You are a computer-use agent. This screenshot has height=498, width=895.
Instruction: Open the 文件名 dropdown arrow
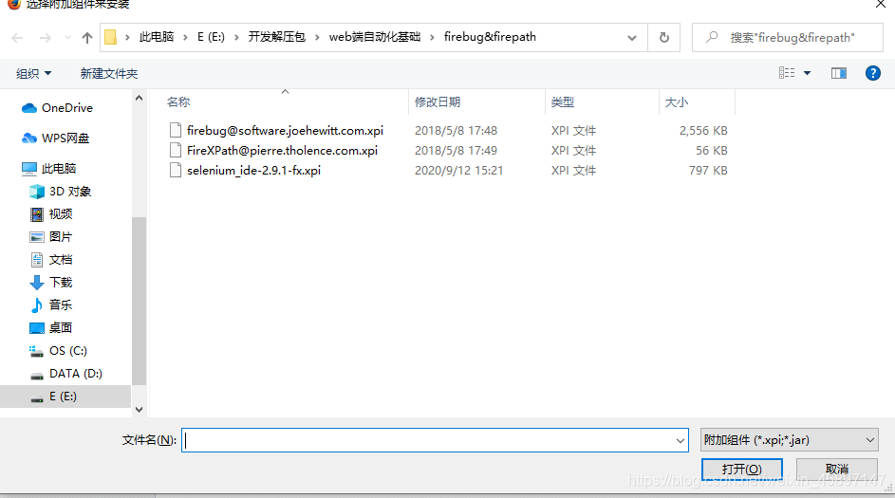(x=681, y=440)
